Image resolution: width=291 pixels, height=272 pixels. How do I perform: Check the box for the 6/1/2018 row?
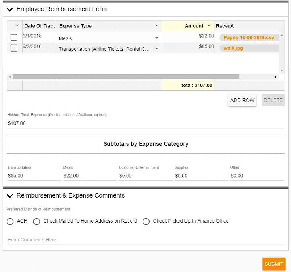(14, 37)
